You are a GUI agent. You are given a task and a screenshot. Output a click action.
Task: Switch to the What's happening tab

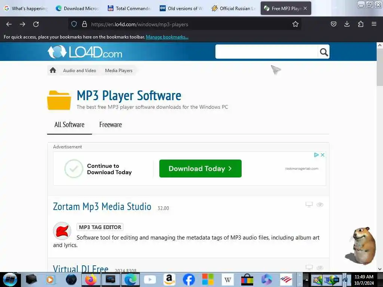[x=27, y=8]
